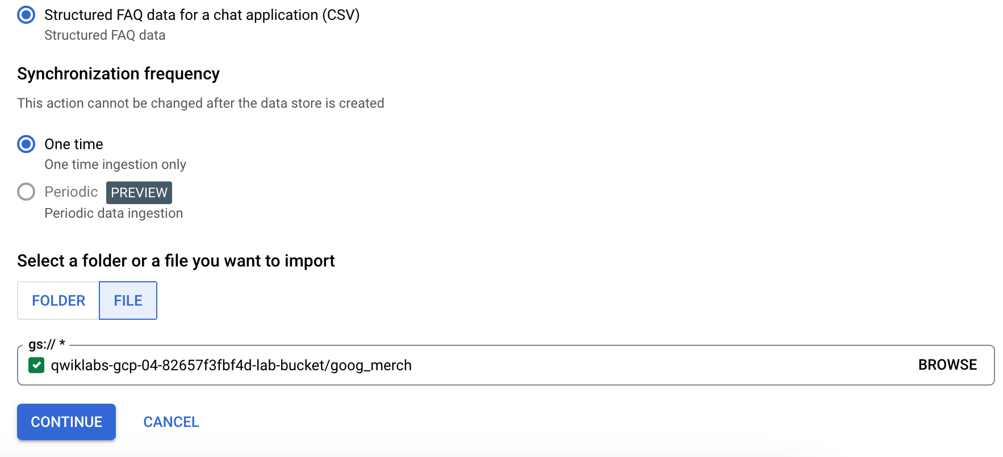
Task: Click the "Select a folder or a file" heading
Action: [175, 261]
